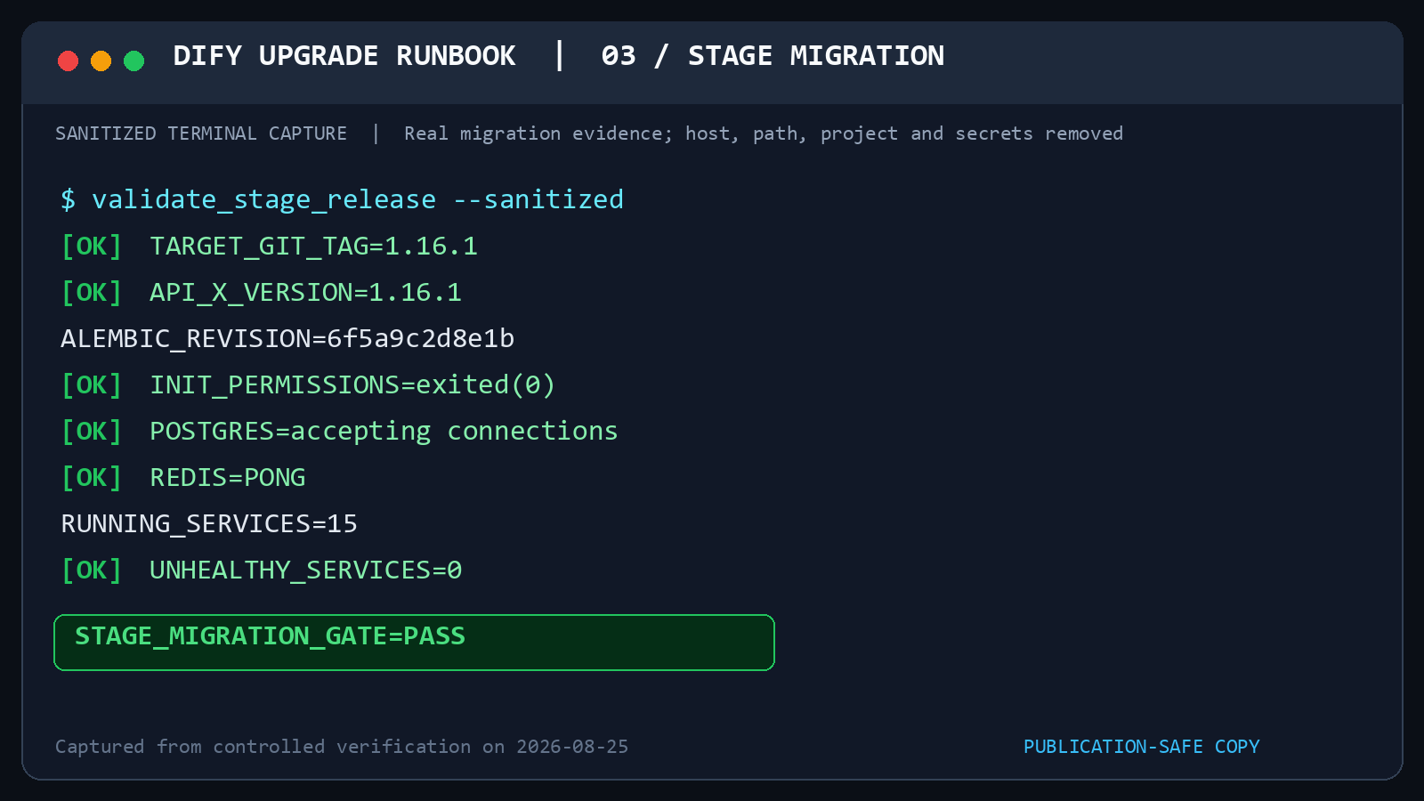Click the green maximize dot in the title bar
The height and width of the screenshot is (801, 1424).
point(133,61)
